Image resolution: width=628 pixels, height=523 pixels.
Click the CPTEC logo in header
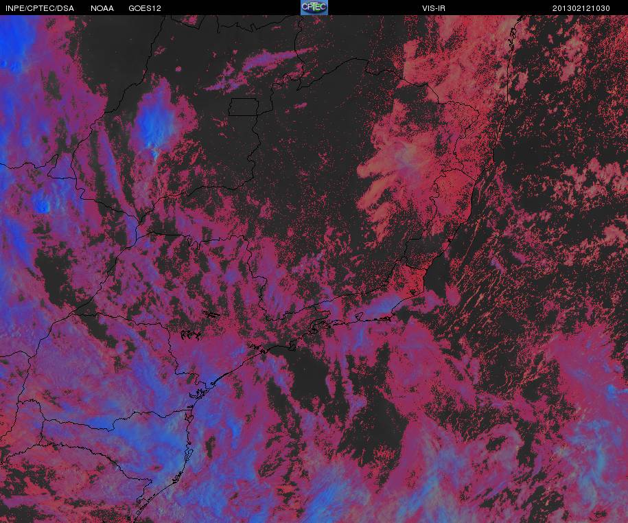point(314,8)
